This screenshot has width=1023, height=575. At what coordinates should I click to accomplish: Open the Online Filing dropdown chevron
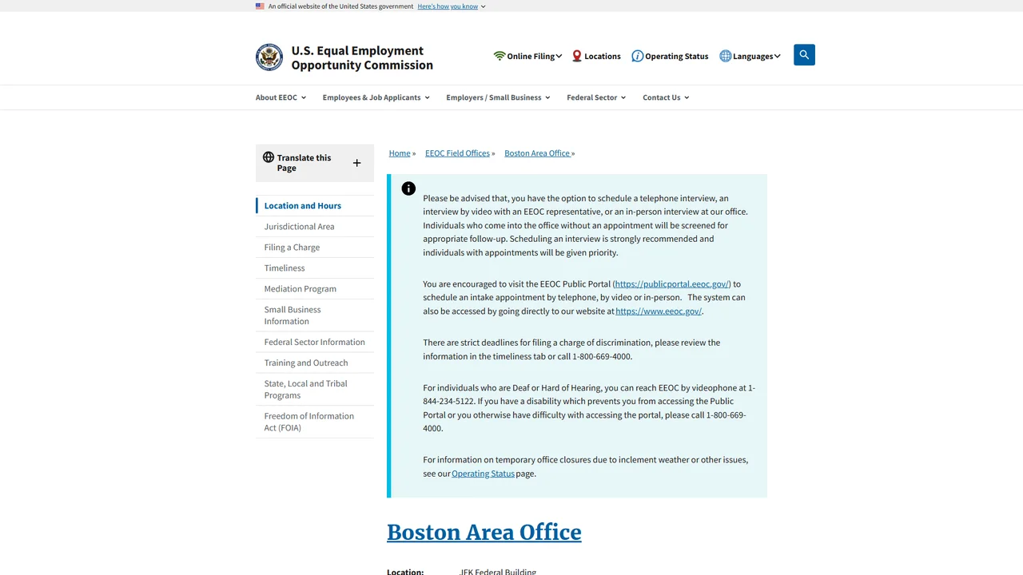click(559, 56)
